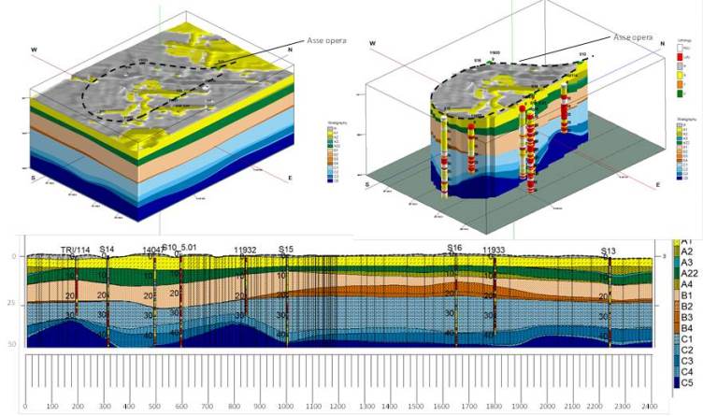Screen dimensions: 703x416
Task: Click the A1 color swatch in cross-section legend
Action: [x=676, y=241]
